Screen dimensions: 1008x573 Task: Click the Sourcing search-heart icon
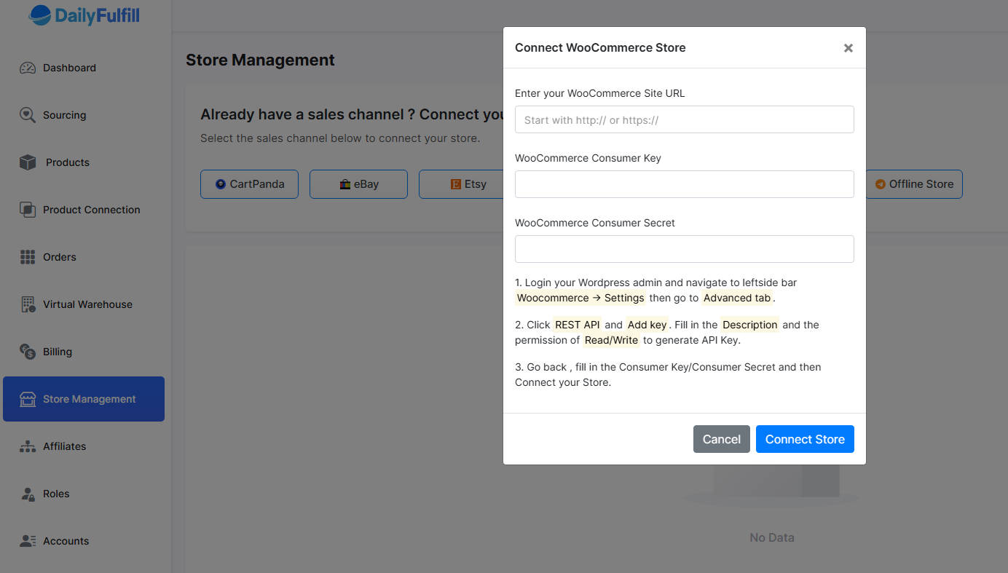28,115
